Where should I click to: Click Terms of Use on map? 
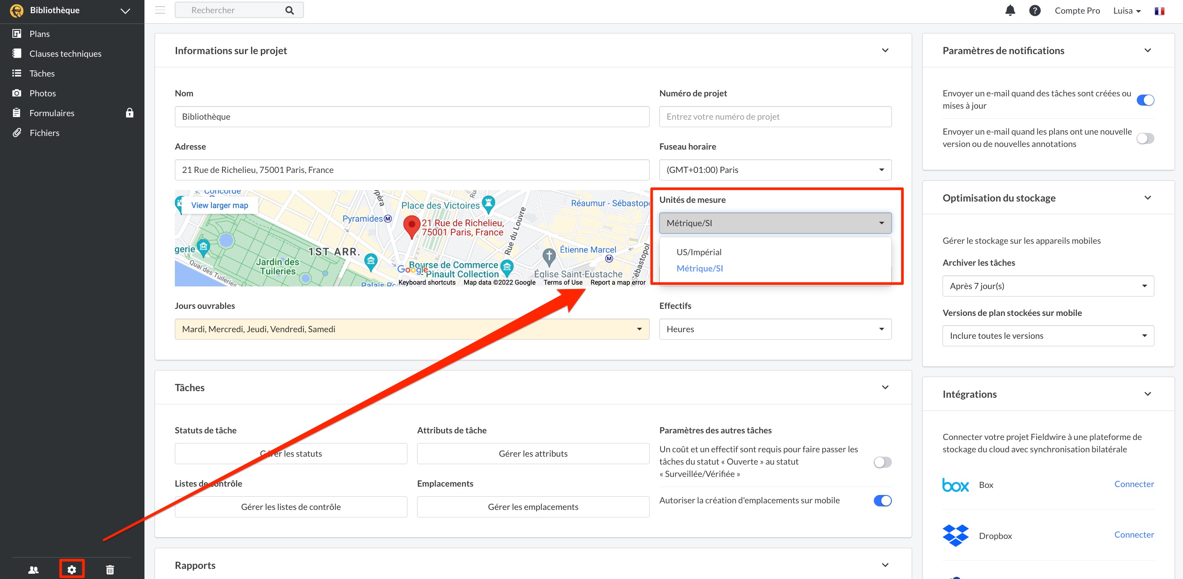click(562, 282)
